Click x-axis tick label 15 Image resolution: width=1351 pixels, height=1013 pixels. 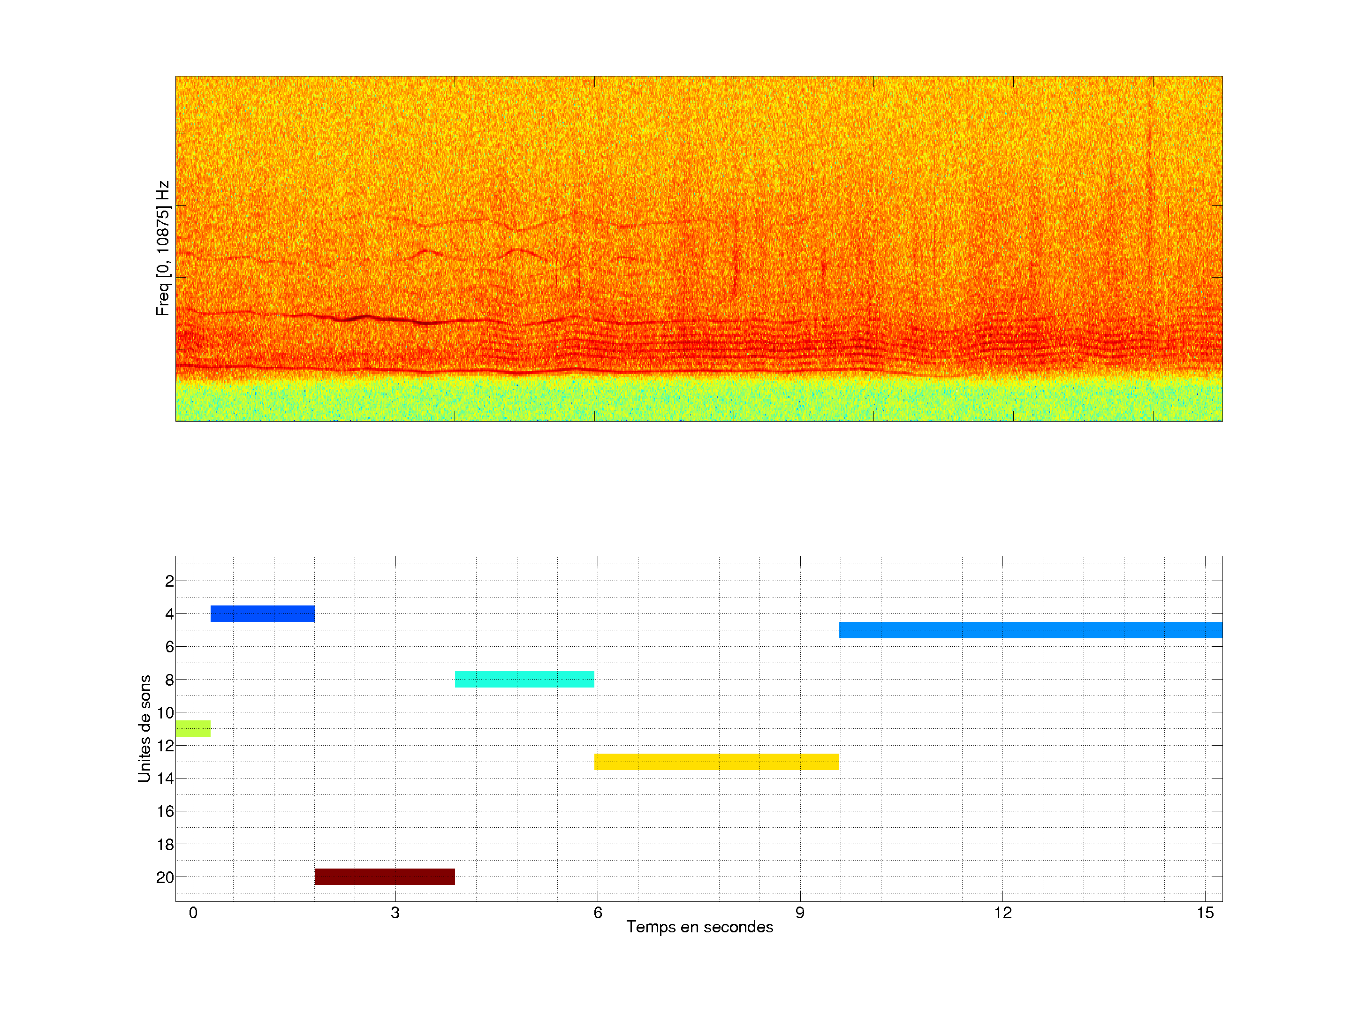[1205, 913]
